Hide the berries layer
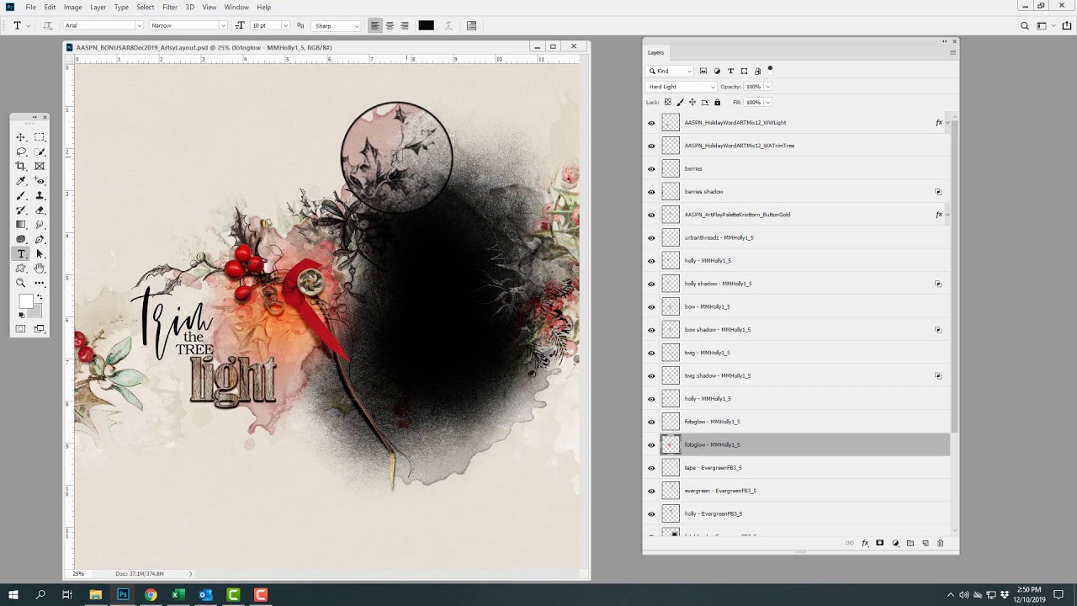Viewport: 1077px width, 606px height. point(651,168)
